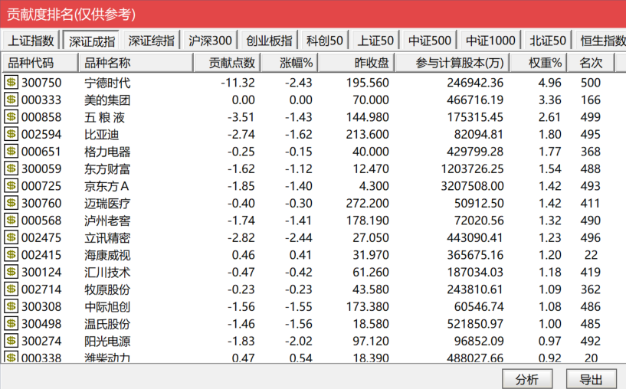Screen dimensions: 626x389
Task: Click the 导出 button
Action: click(x=592, y=379)
